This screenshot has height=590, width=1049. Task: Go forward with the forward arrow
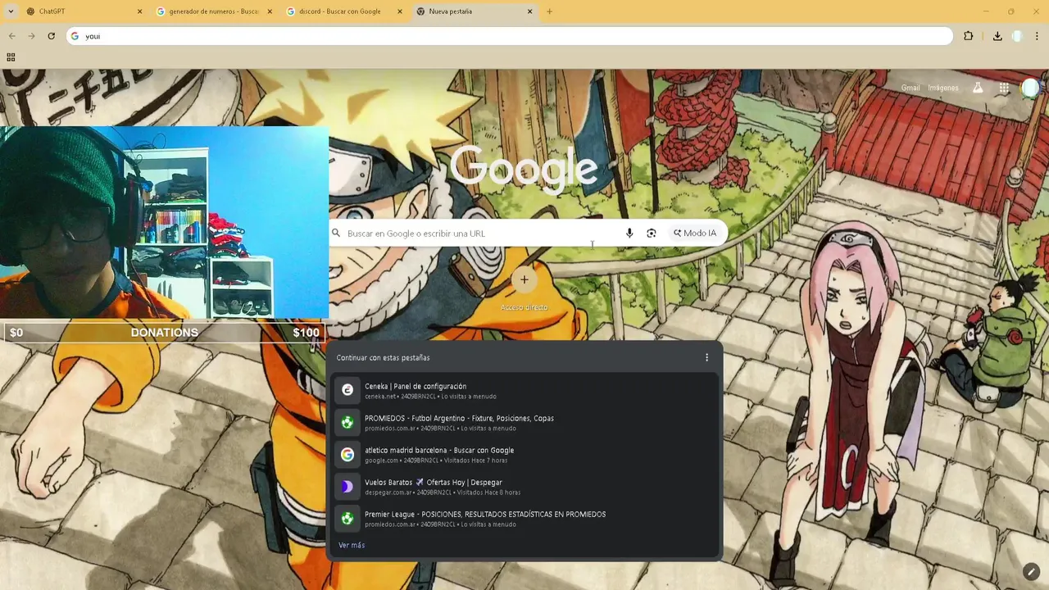[x=31, y=36]
